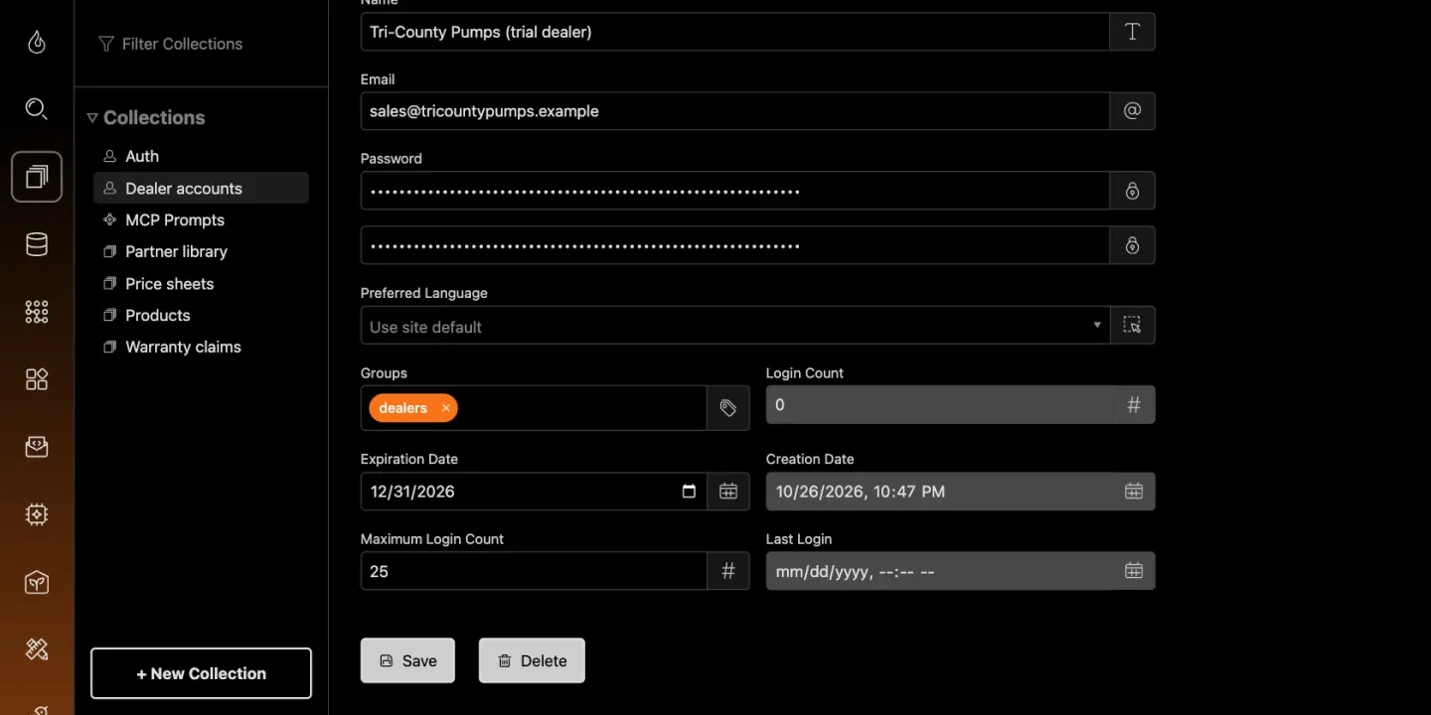The height and width of the screenshot is (715, 1431).
Task: Click the hash icon beside Maximum Login Count
Action: [727, 571]
